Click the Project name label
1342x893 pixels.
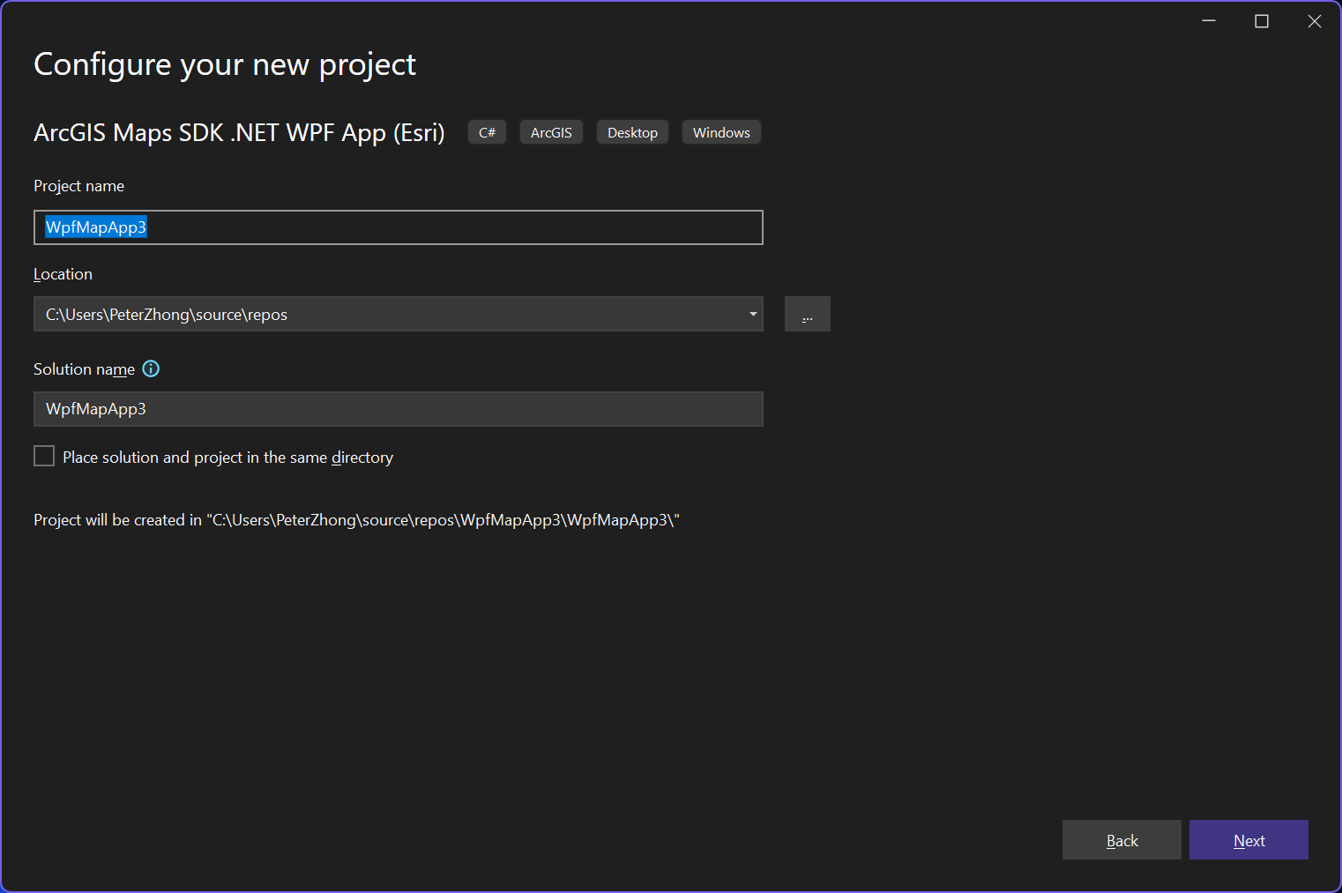[78, 186]
